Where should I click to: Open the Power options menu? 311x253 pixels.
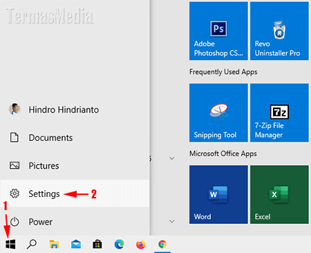[x=75, y=222]
